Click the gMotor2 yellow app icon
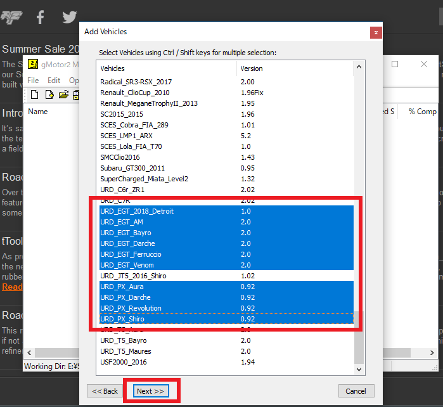 [32, 65]
